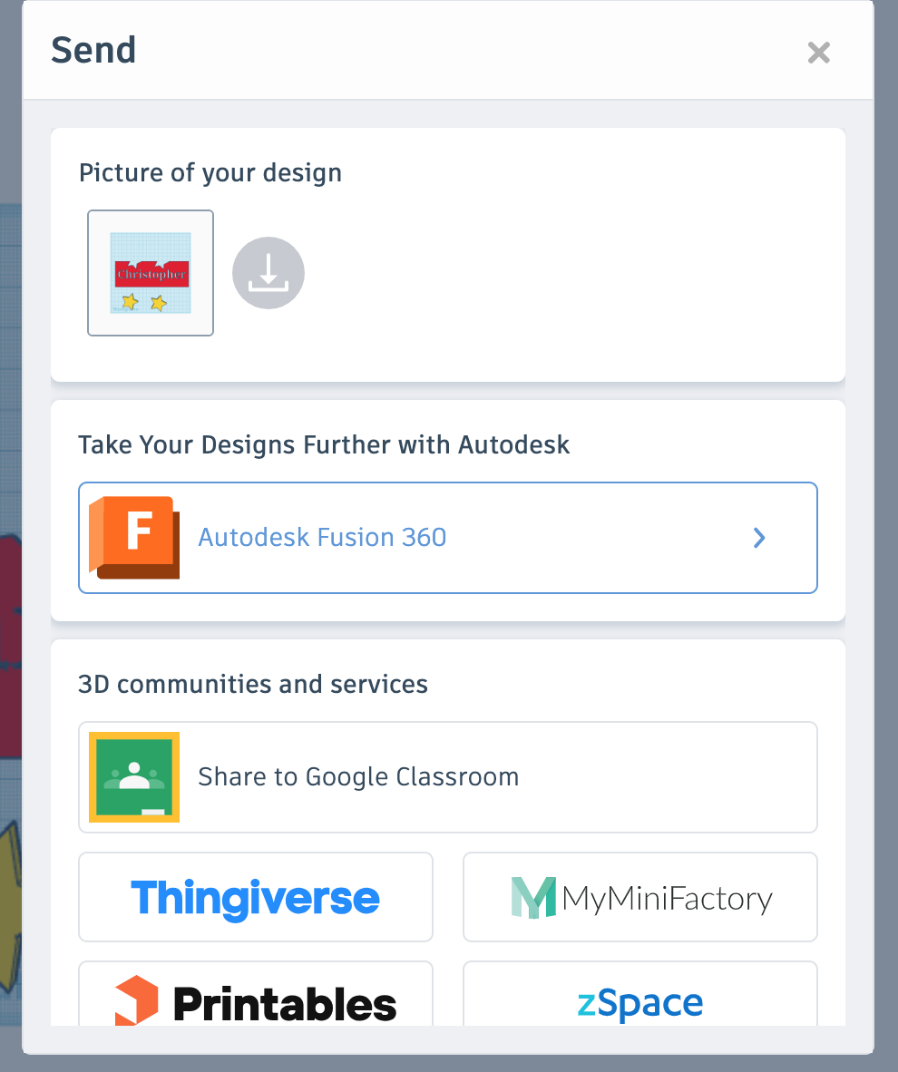Click the yellow stars in design preview
The image size is (898, 1072).
coord(144,301)
